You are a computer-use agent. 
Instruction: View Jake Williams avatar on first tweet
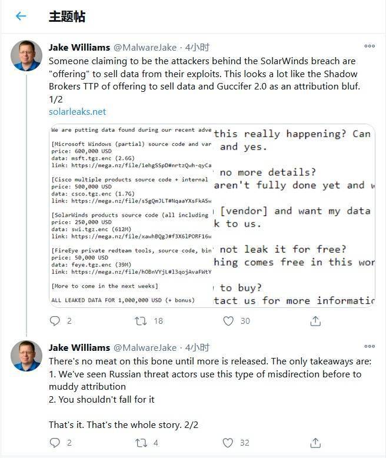(26, 56)
